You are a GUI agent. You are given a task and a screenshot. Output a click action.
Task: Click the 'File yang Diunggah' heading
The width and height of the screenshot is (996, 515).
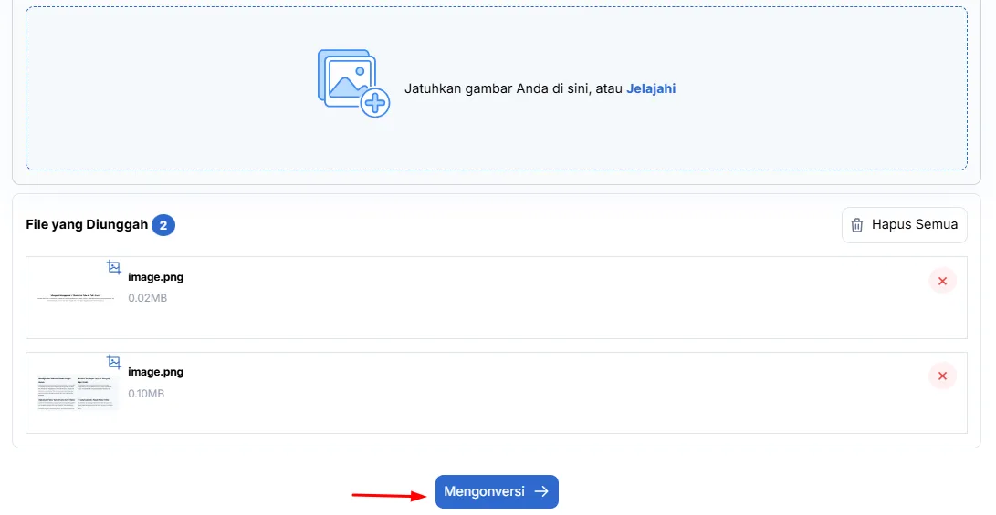click(x=87, y=224)
